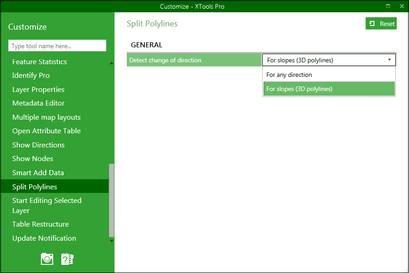The width and height of the screenshot is (409, 273).
Task: Click the scrollbar down arrow in tool list
Action: [x=111, y=241]
